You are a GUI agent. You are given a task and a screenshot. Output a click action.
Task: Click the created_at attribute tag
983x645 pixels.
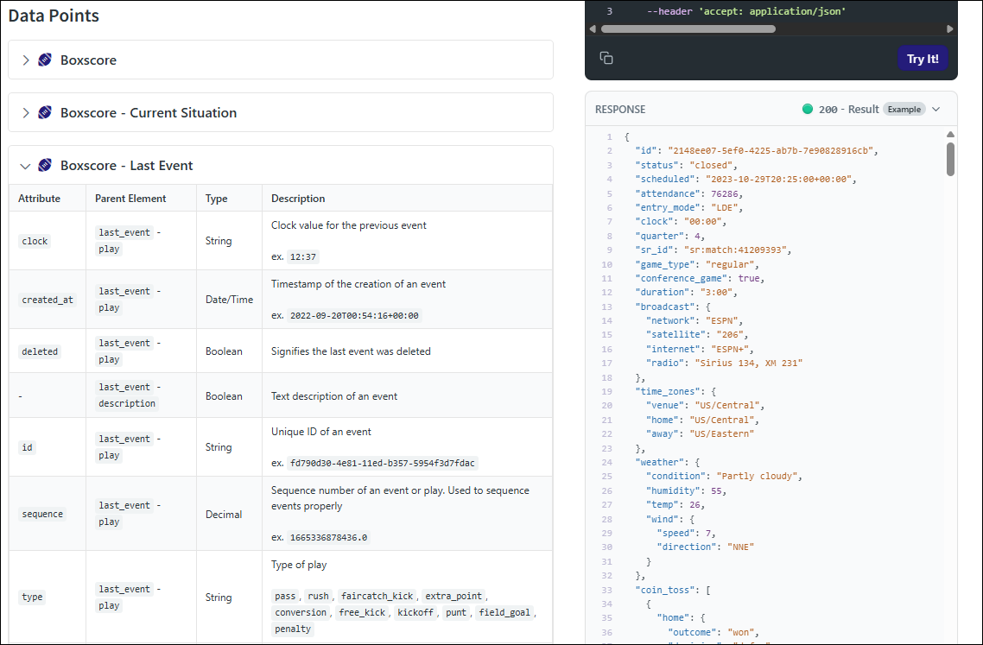(x=48, y=300)
